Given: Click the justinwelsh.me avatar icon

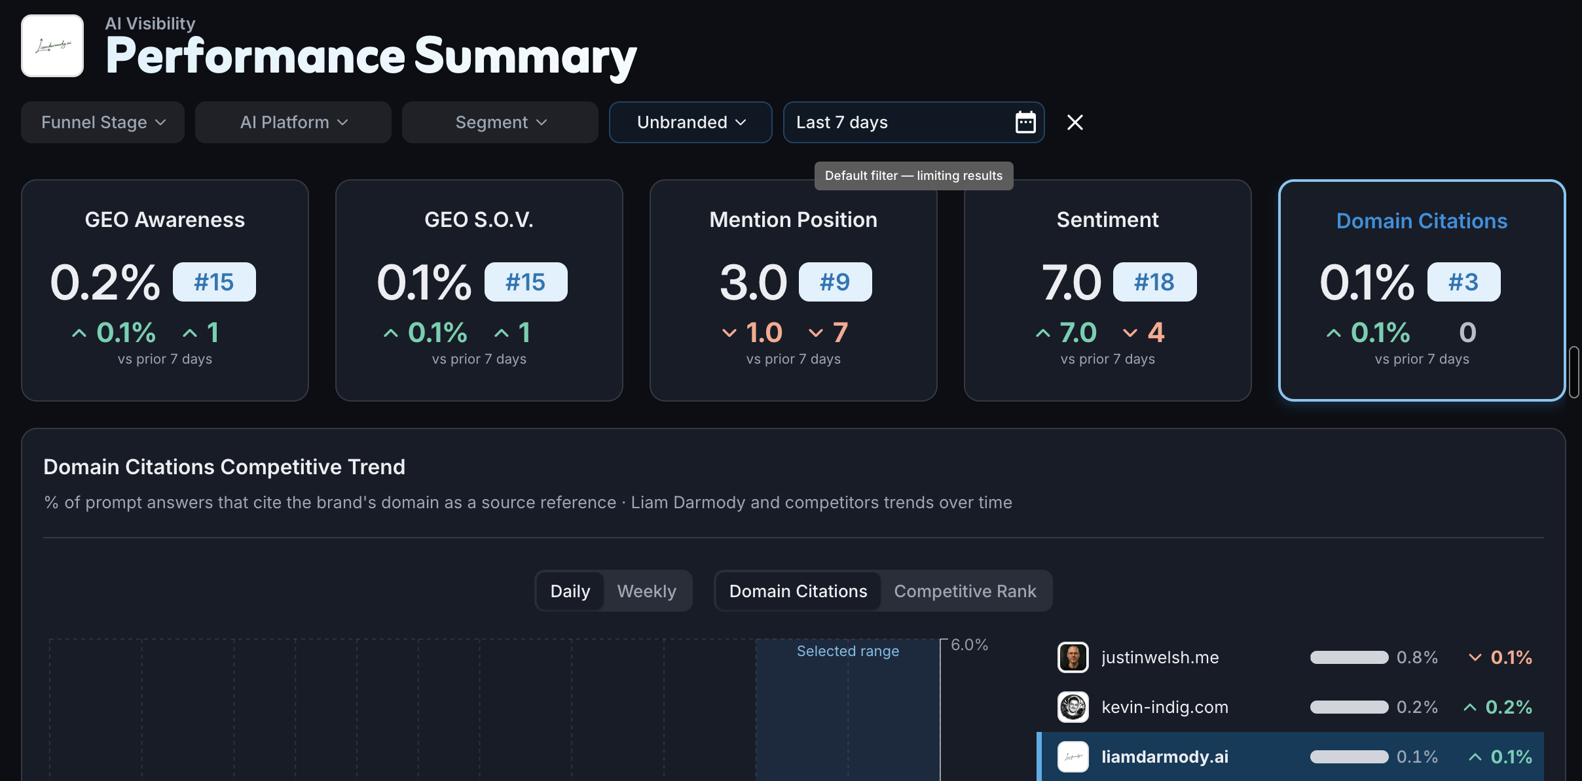Looking at the screenshot, I should pos(1073,657).
